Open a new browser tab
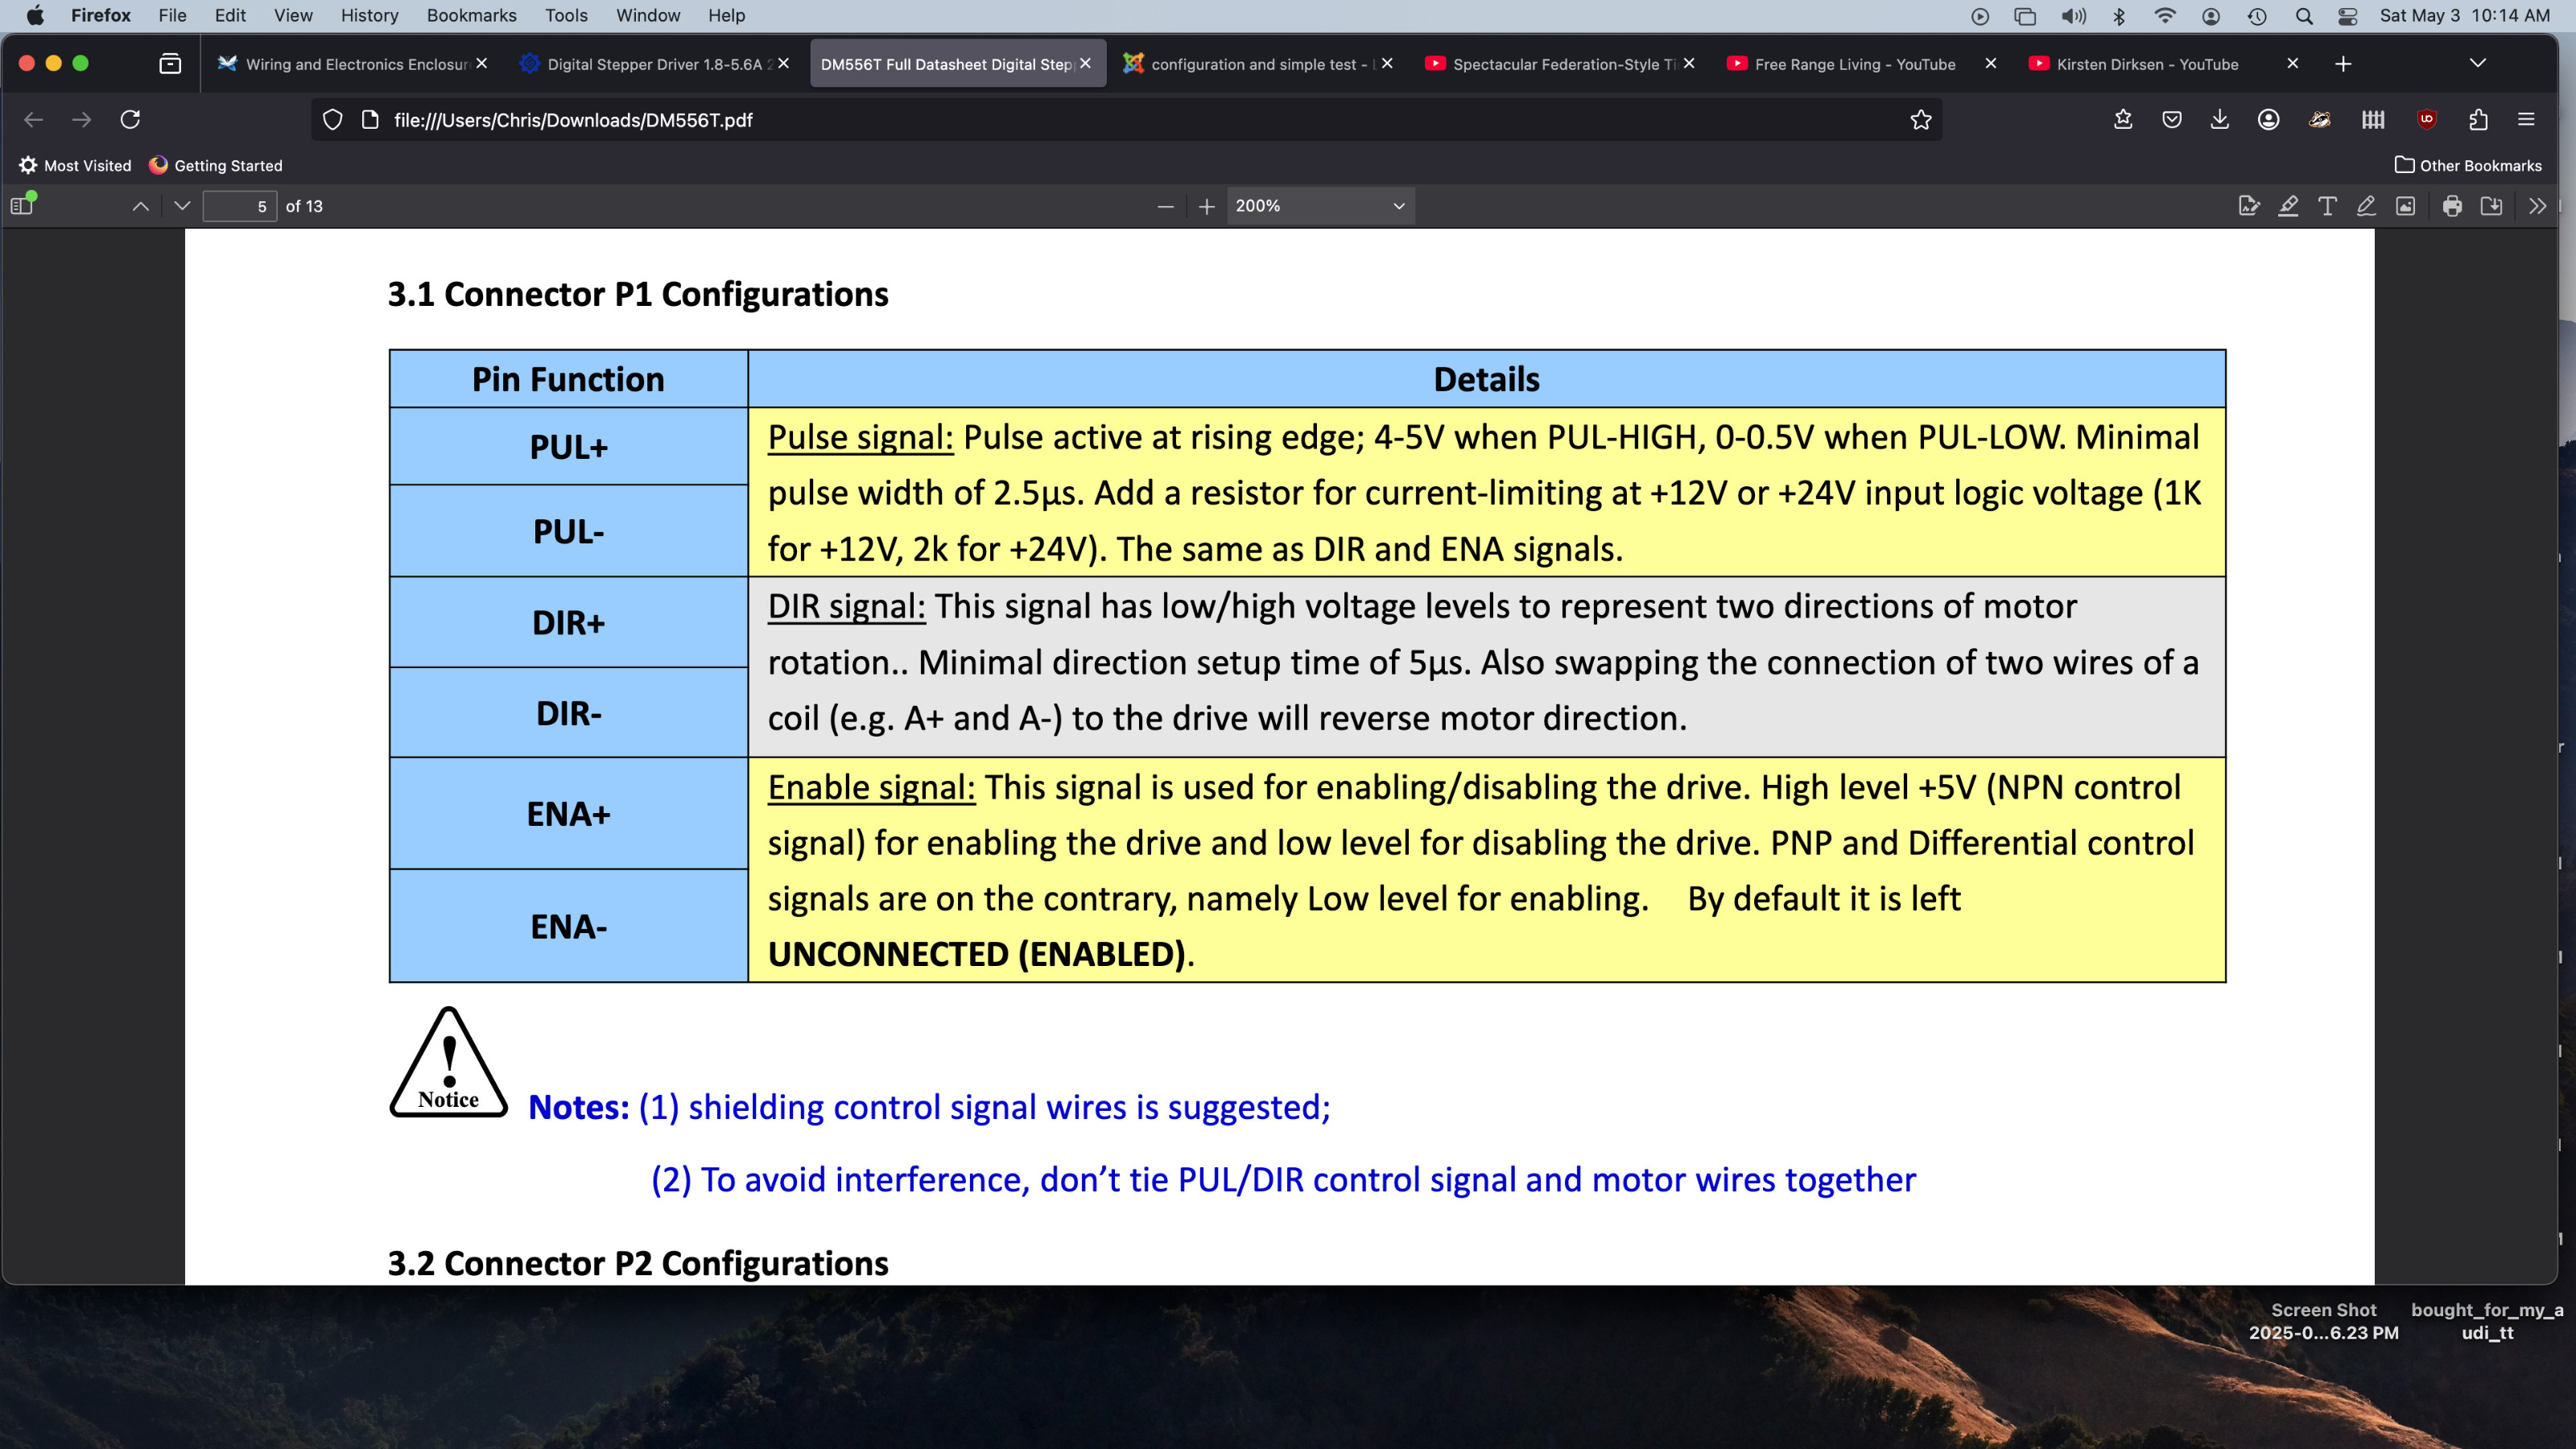The height and width of the screenshot is (1449, 2576). (x=2343, y=64)
